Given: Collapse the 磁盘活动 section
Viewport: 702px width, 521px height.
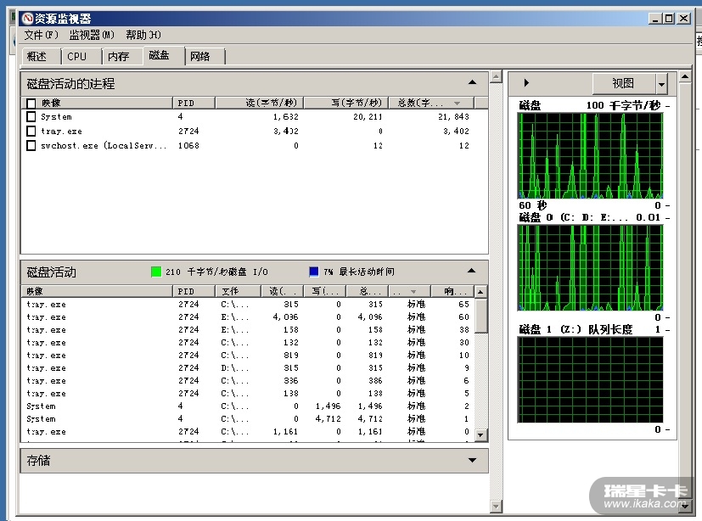Looking at the screenshot, I should pyautogui.click(x=473, y=272).
